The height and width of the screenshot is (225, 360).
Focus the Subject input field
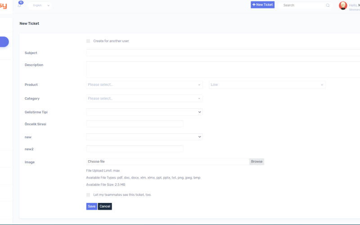(223, 53)
